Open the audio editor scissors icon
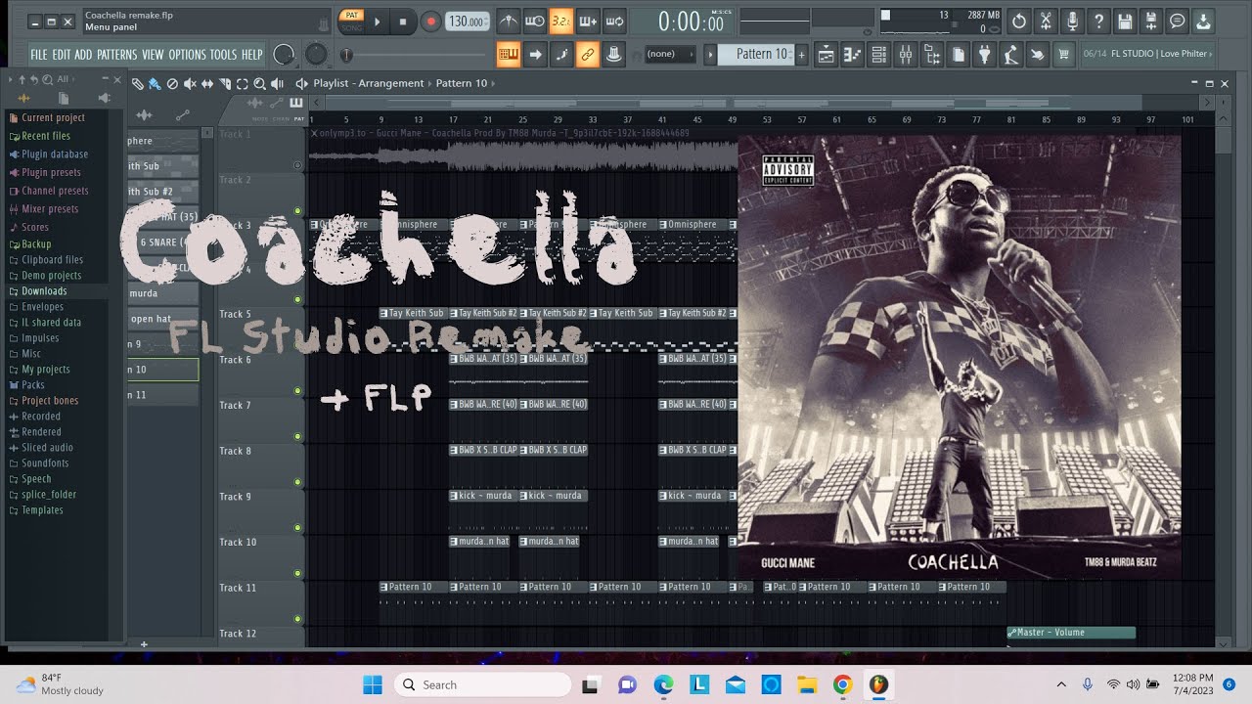Image resolution: width=1252 pixels, height=704 pixels. [1046, 22]
